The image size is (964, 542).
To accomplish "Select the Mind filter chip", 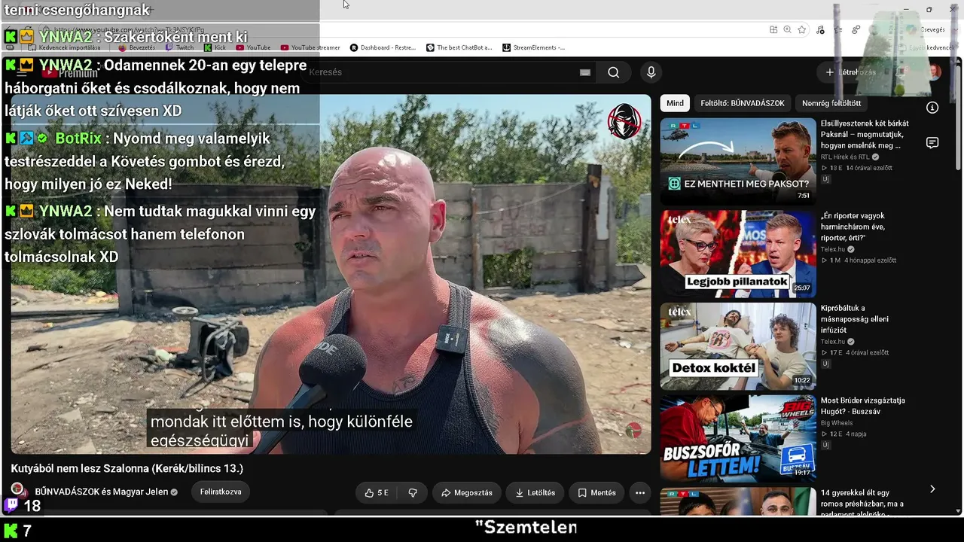I will (675, 103).
